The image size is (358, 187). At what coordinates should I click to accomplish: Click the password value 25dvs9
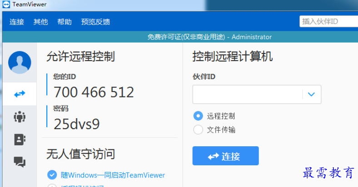click(77, 124)
